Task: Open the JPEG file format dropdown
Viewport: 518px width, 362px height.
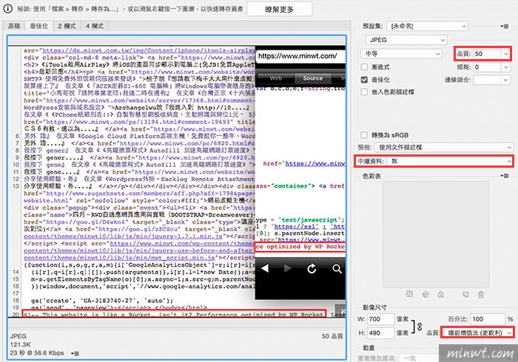Action: tap(406, 40)
